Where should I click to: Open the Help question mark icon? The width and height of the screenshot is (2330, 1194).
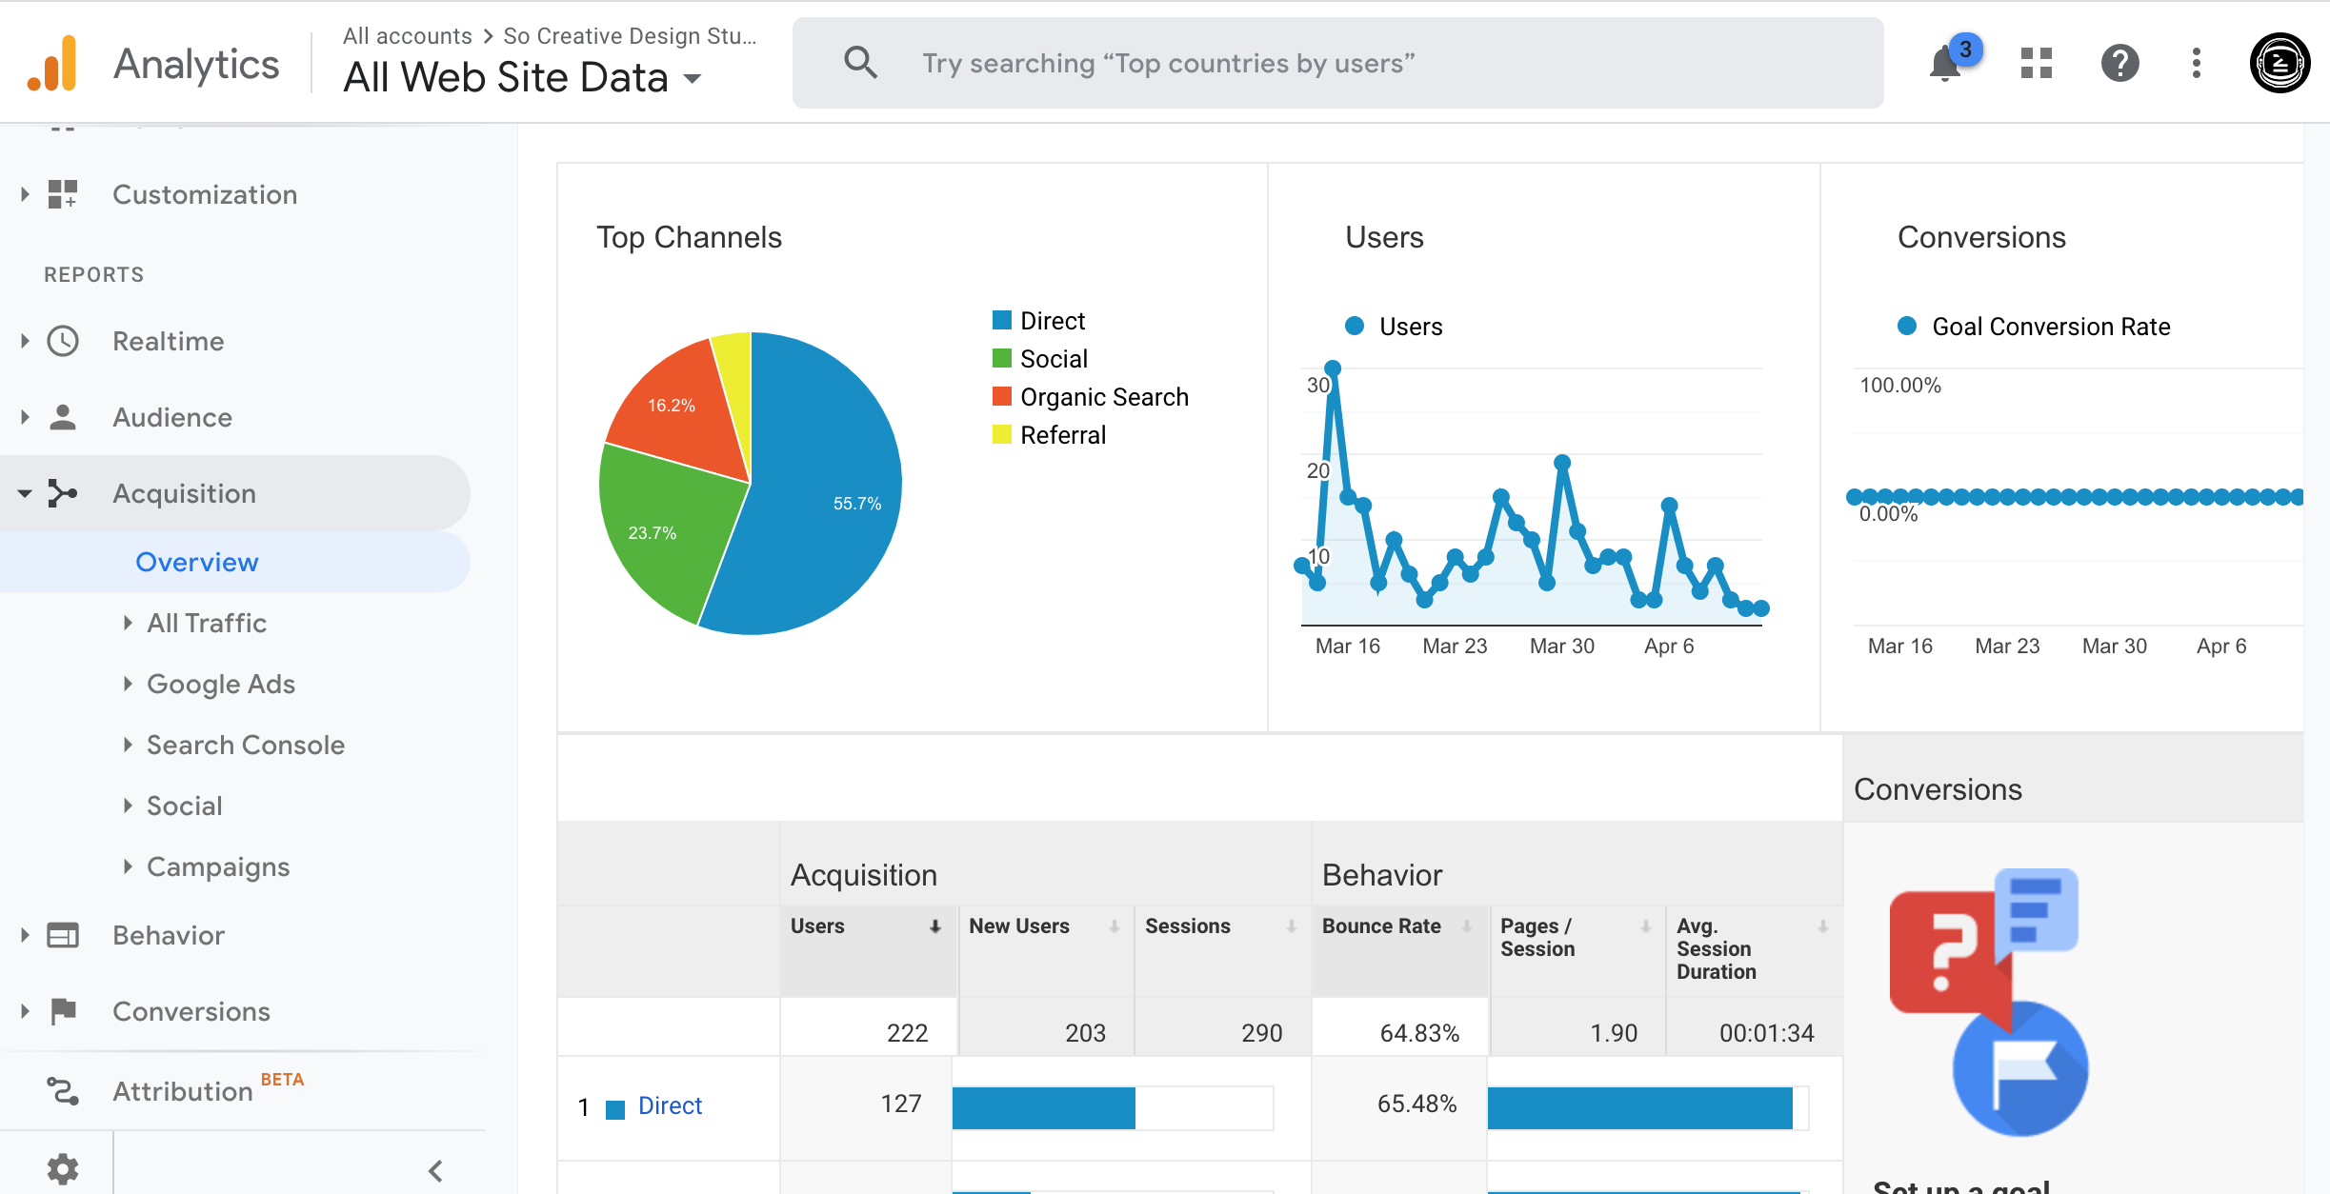[2120, 64]
